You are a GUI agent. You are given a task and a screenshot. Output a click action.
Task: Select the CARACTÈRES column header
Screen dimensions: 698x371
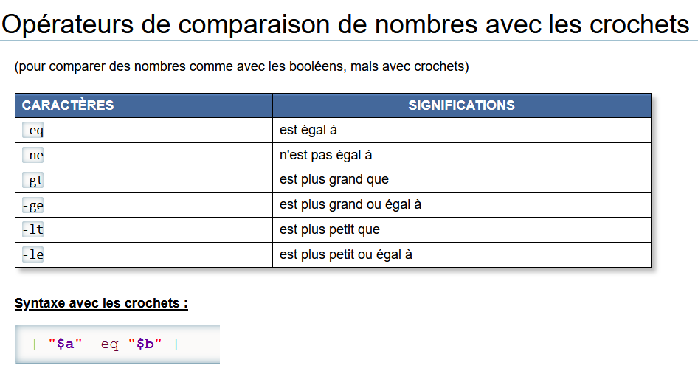(68, 105)
